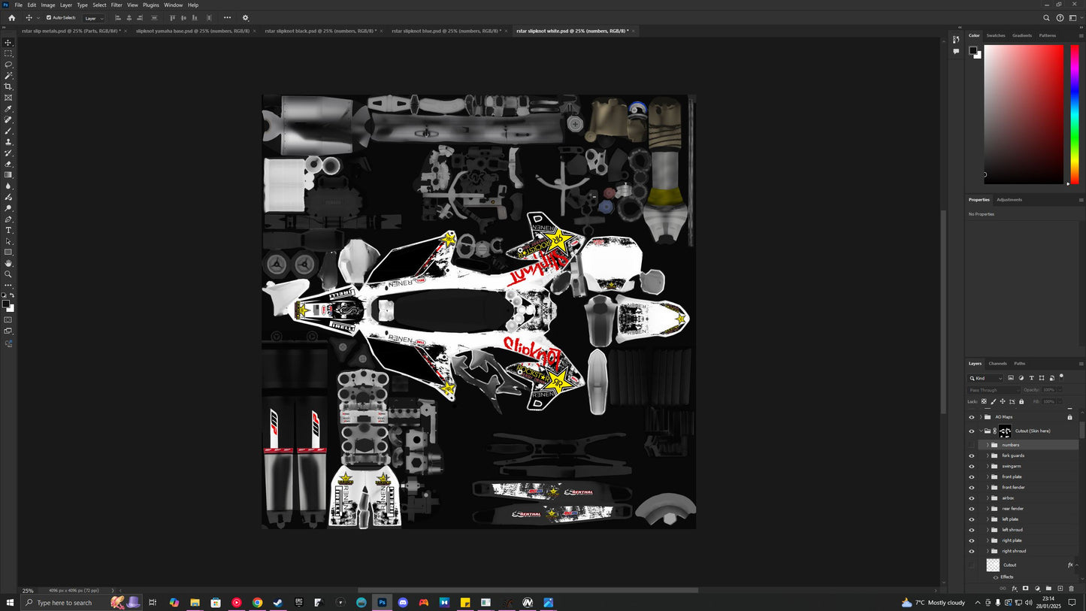Switch to the Channels tab

click(x=997, y=364)
